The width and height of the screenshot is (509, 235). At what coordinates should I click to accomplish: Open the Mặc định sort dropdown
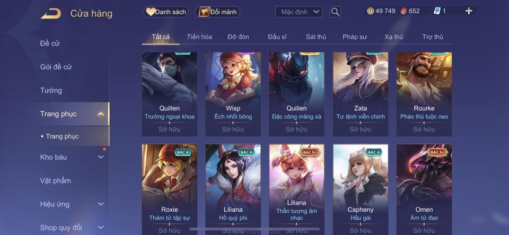[x=299, y=12]
